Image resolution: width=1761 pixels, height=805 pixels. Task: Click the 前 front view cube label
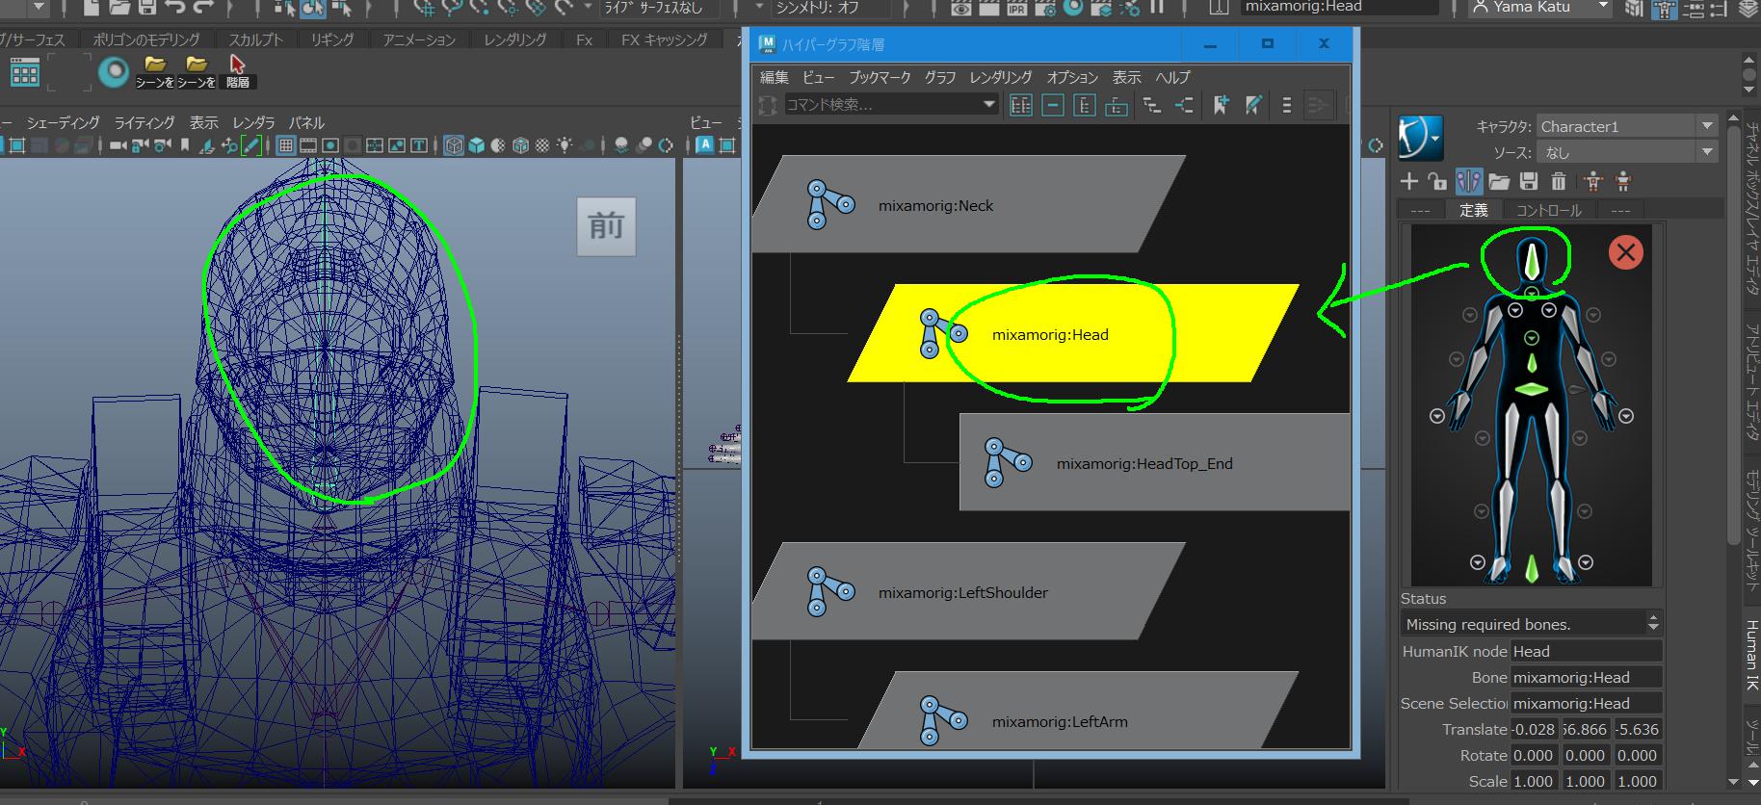click(x=606, y=226)
